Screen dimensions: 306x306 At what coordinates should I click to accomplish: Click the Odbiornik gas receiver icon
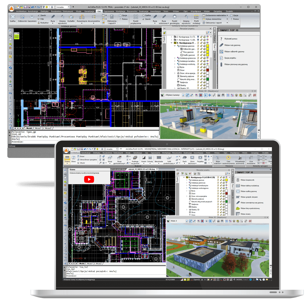[x=22, y=18]
